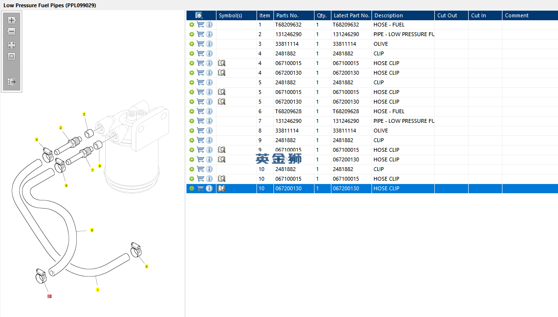Click the info icon for T68209632 row

[x=209, y=25]
